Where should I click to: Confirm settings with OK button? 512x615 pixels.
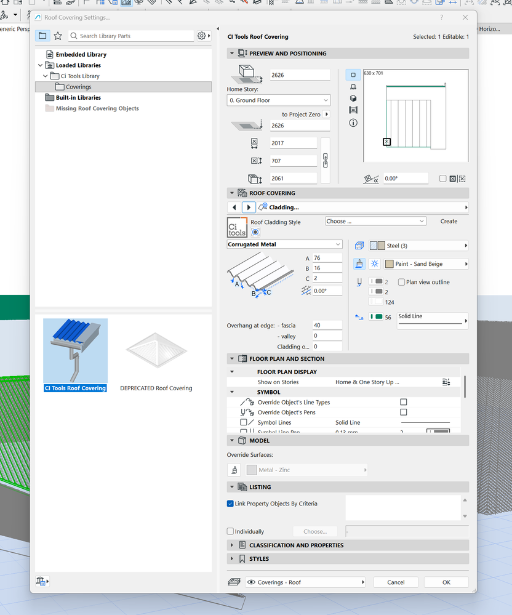446,582
